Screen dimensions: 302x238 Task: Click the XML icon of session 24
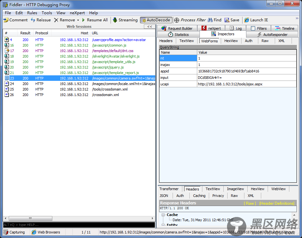[7, 84]
